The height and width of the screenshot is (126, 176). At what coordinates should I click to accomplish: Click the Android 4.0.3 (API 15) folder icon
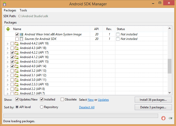tap(17, 62)
